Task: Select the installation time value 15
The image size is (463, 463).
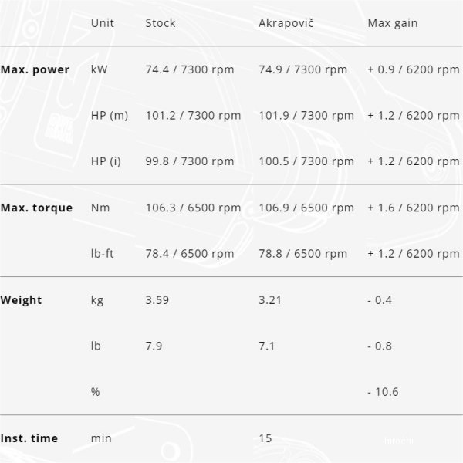Action: (265, 438)
